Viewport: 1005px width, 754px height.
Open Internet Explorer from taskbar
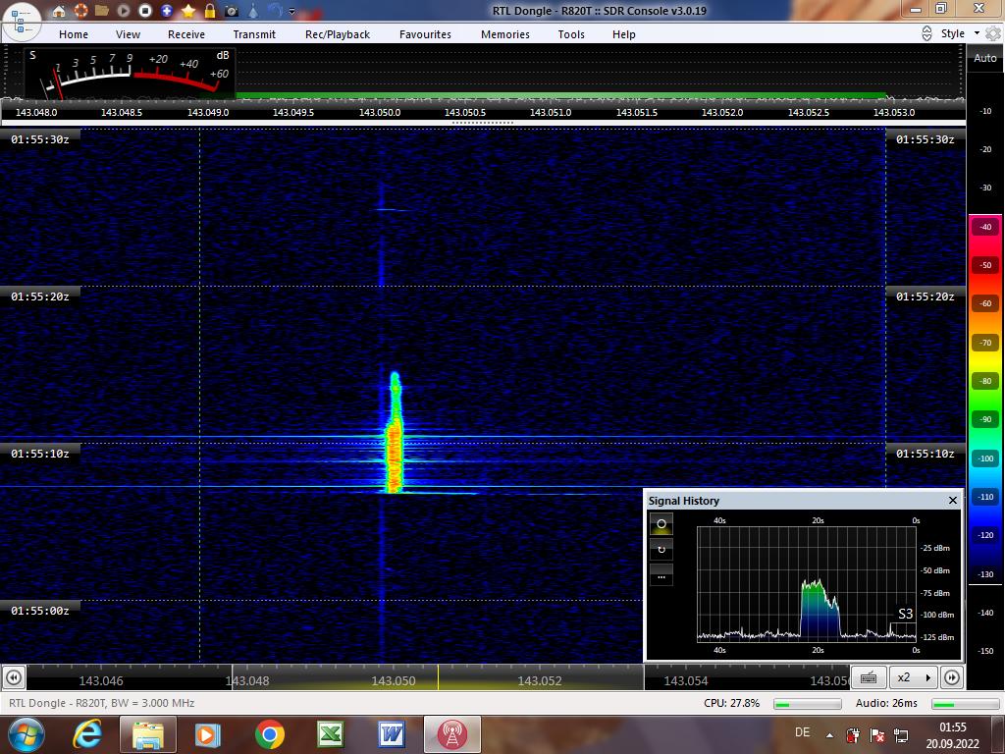(x=87, y=734)
